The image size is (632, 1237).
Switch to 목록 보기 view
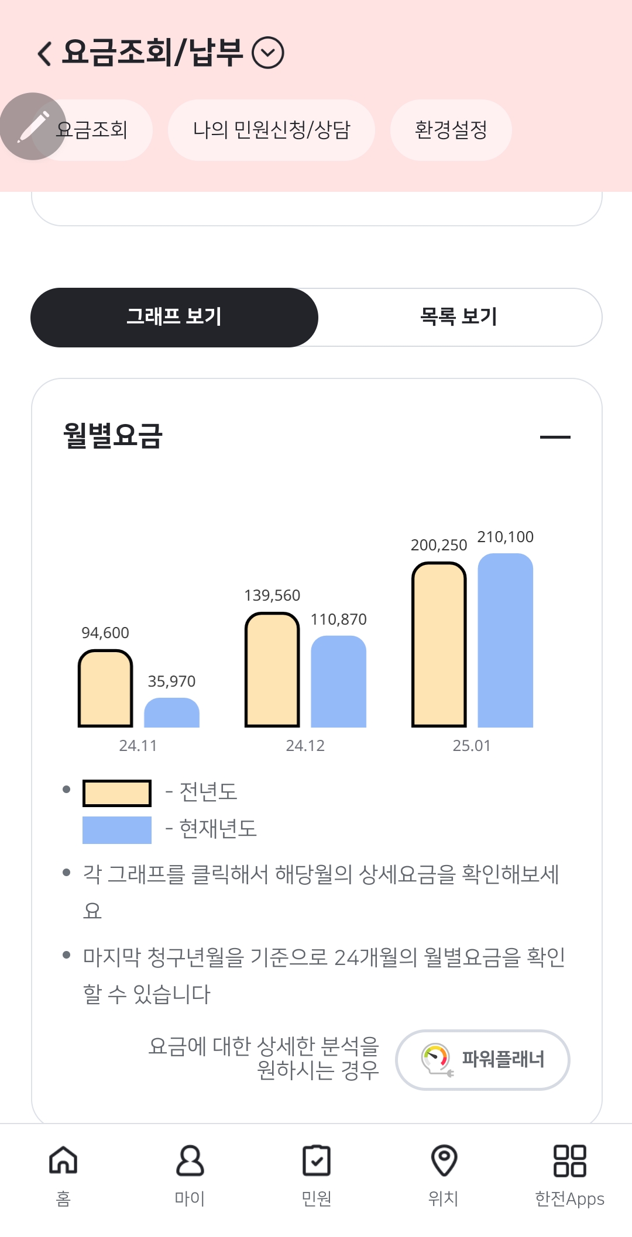[459, 317]
